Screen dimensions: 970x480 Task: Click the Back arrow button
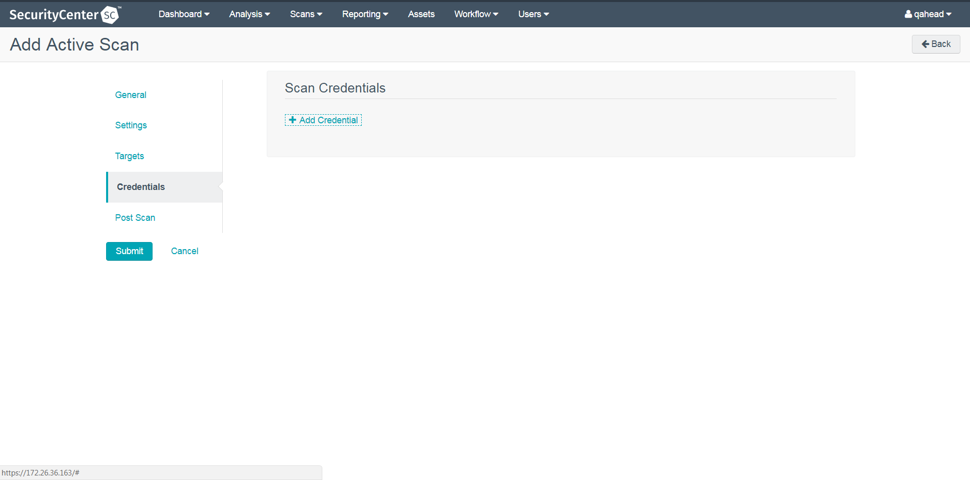coord(936,44)
